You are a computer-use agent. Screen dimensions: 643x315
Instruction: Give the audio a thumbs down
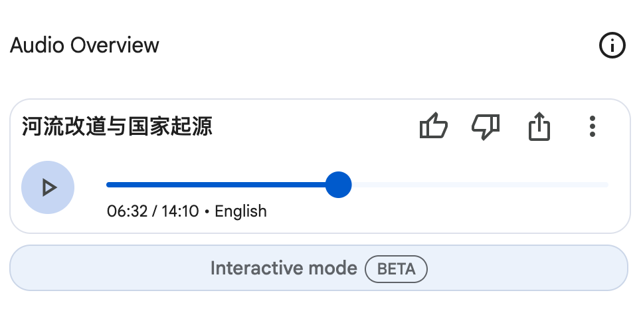[x=486, y=126]
